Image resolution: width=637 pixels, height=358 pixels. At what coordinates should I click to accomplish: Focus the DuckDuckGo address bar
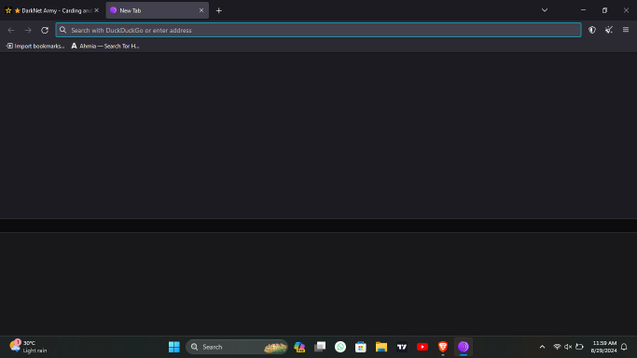[319, 30]
